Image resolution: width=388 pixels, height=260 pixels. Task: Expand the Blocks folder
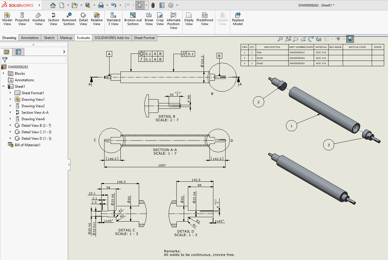click(4, 73)
